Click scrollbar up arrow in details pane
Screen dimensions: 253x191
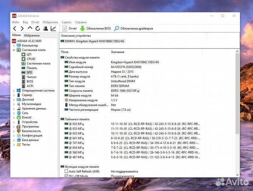237,51
